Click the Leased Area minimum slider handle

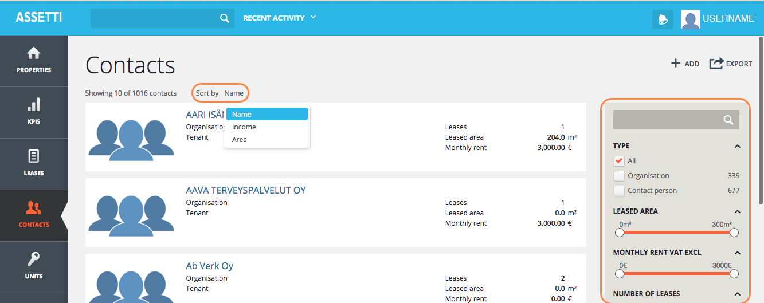(x=619, y=233)
